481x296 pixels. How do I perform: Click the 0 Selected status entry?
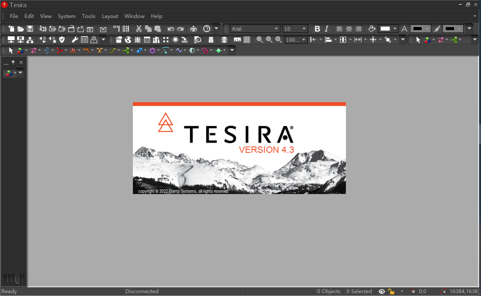tap(359, 291)
